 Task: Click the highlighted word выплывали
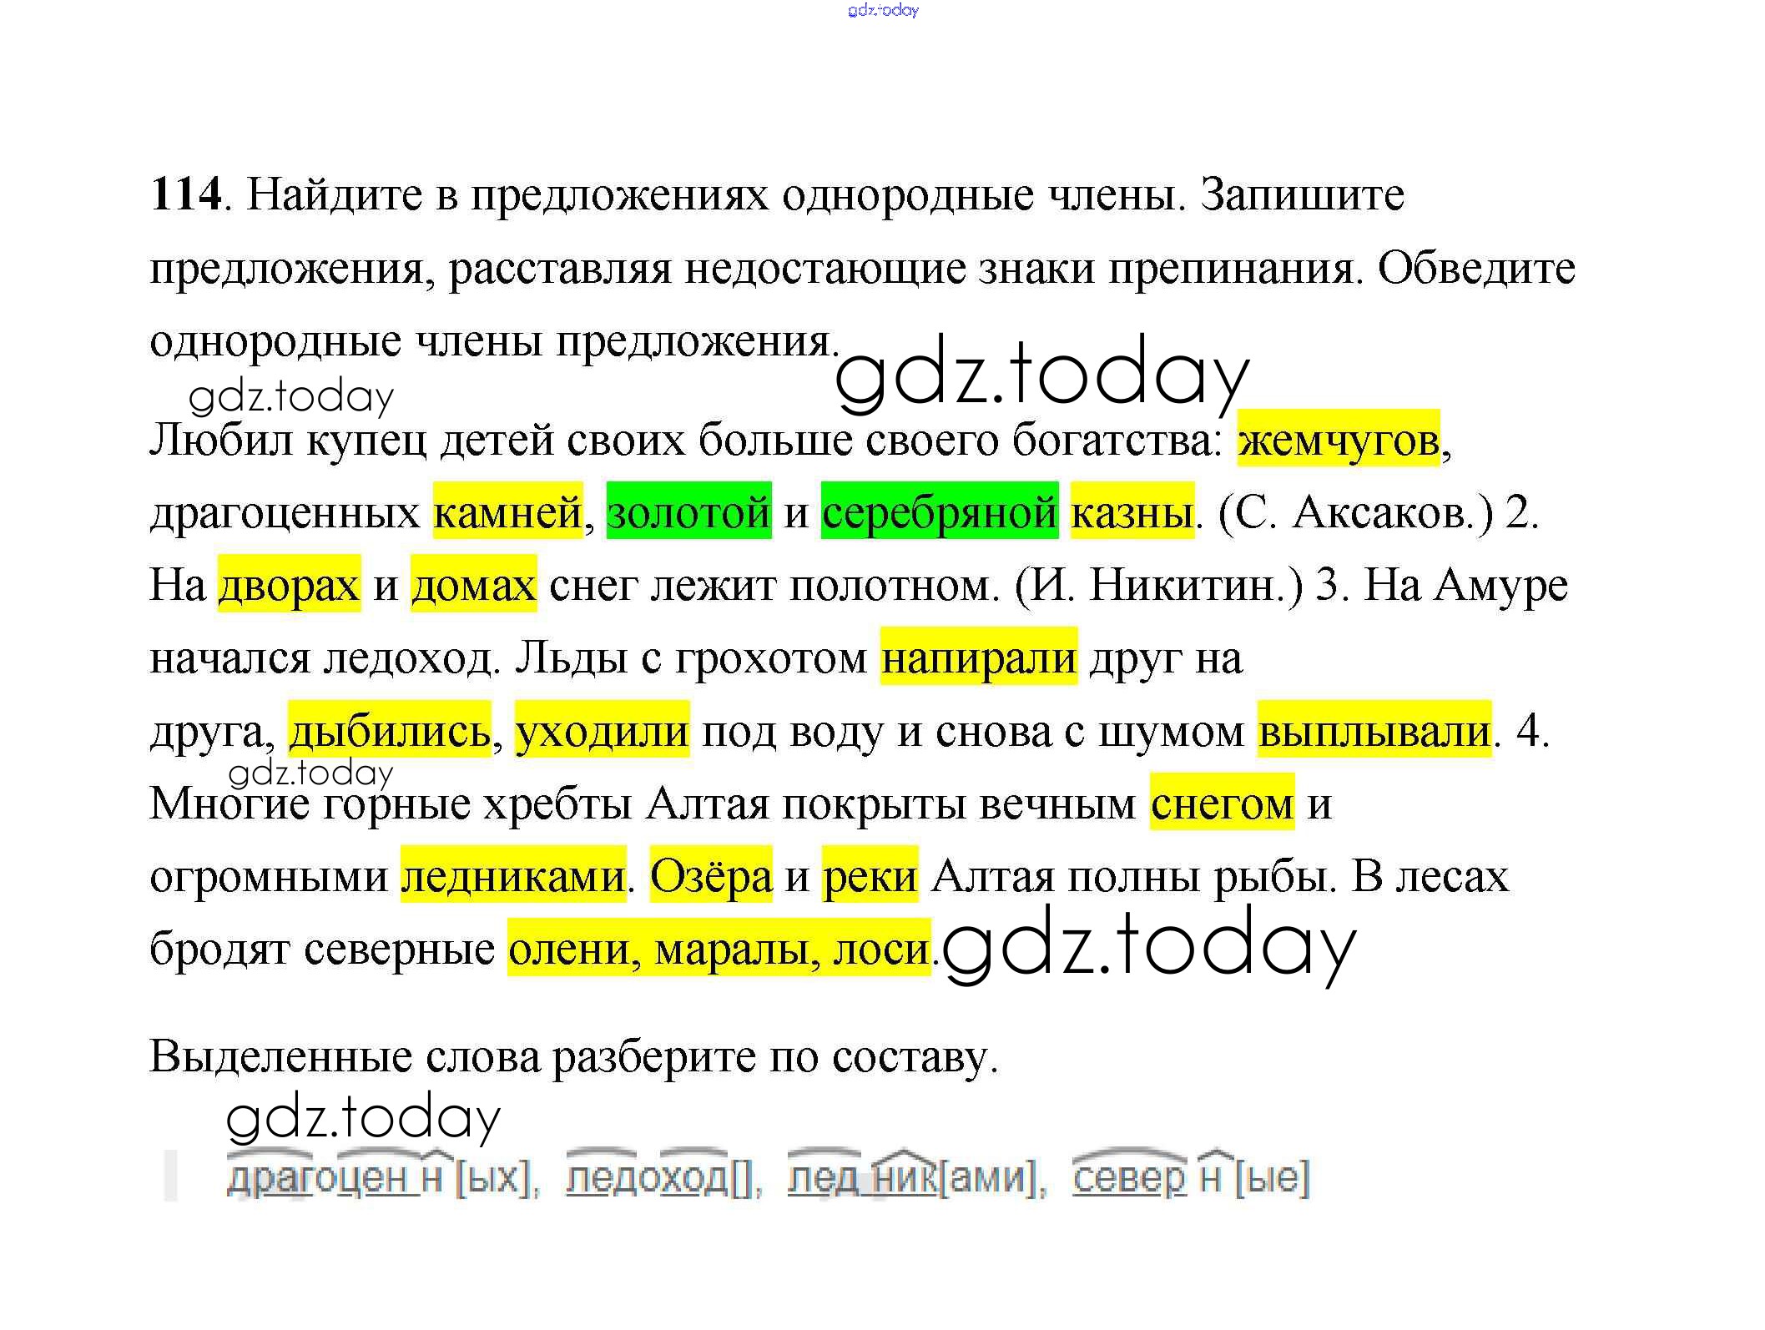(1374, 730)
